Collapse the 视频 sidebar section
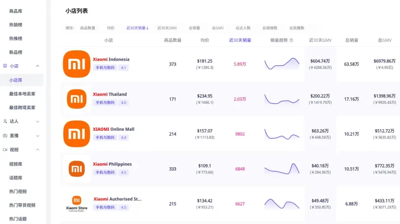 [38, 149]
